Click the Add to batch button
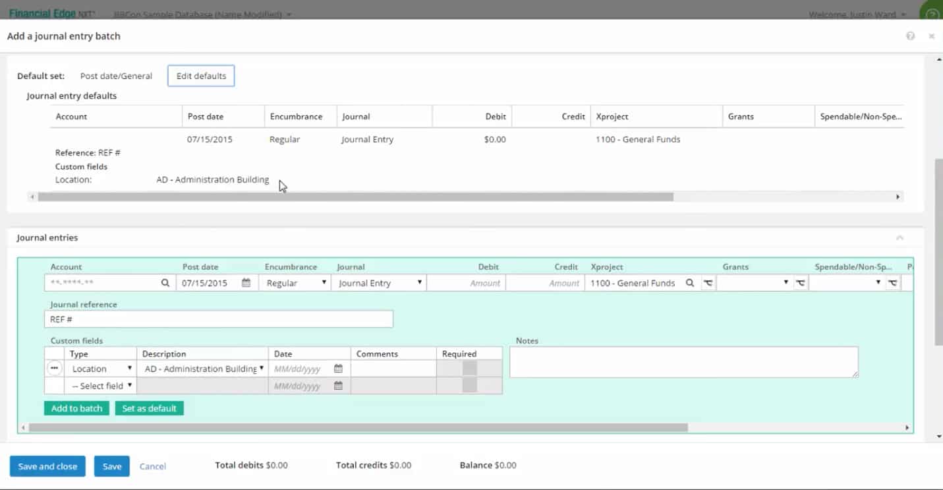 [x=76, y=408]
